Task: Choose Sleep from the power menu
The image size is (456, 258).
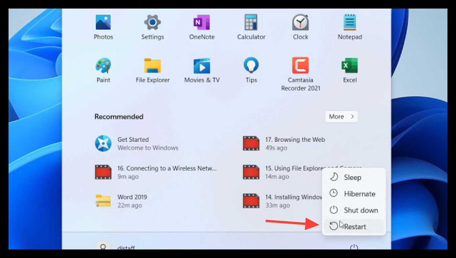Action: [353, 177]
